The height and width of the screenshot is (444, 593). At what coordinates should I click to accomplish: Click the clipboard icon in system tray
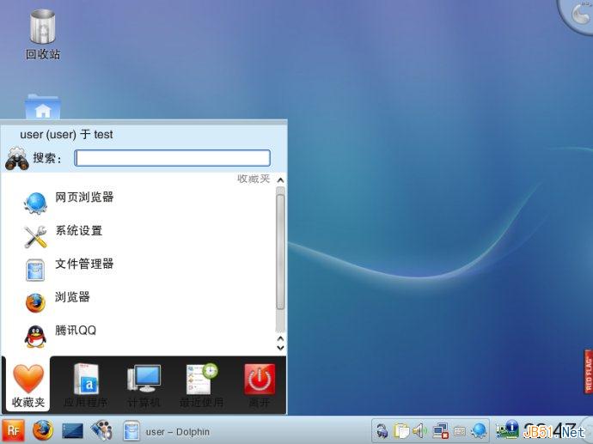[x=401, y=430]
